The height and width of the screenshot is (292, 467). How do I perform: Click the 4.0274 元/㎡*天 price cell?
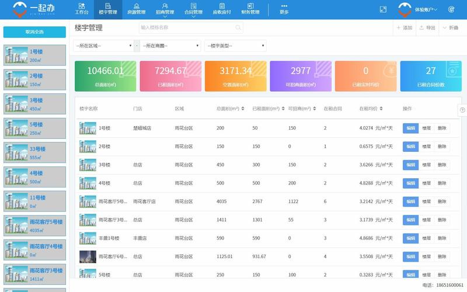pos(376,128)
